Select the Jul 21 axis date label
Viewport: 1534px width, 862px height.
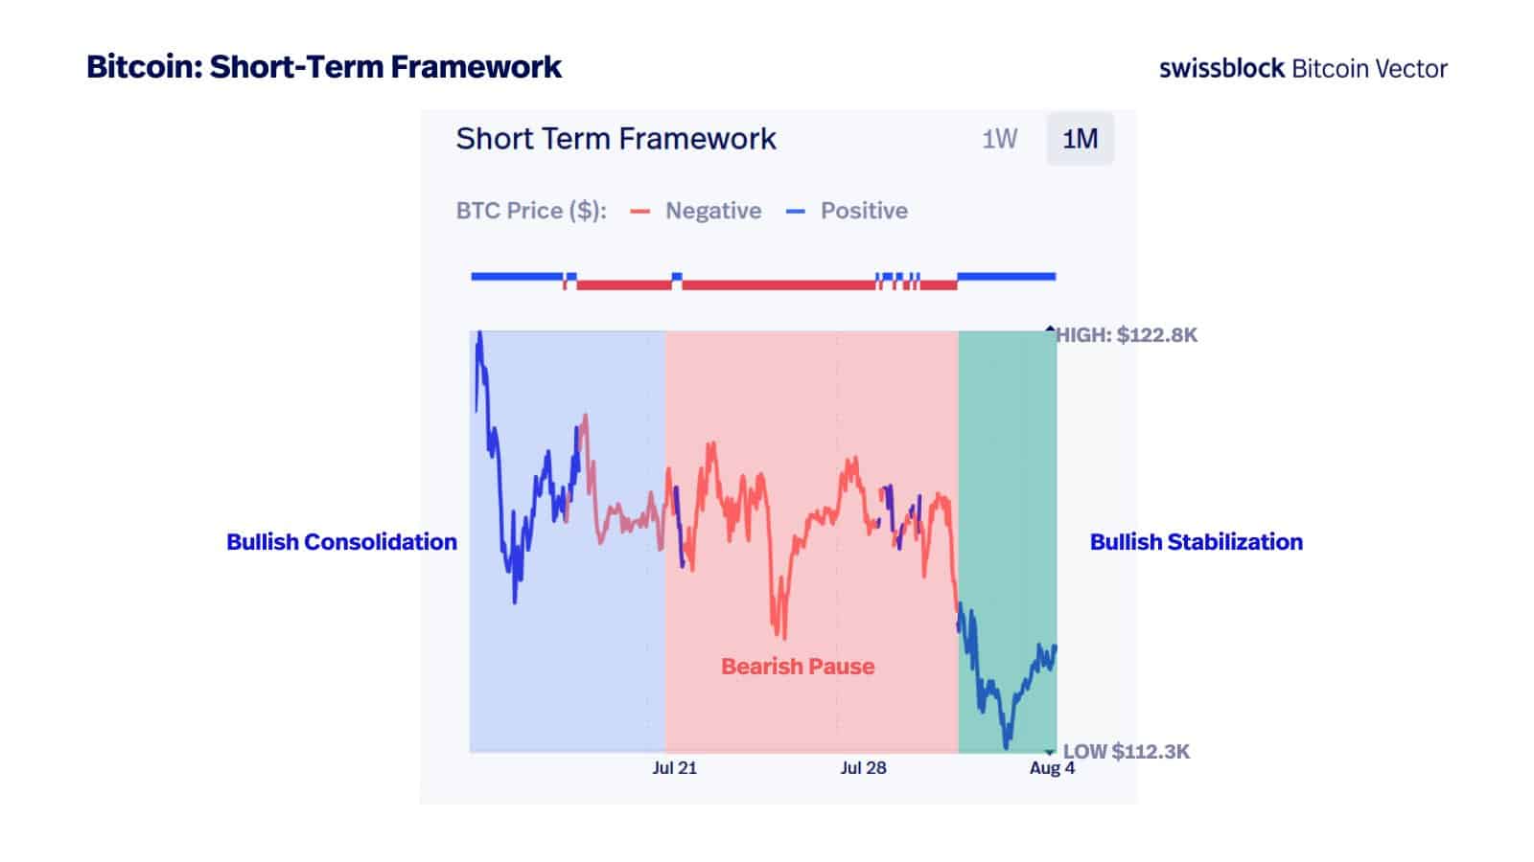pyautogui.click(x=674, y=768)
